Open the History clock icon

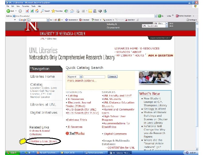tap(66, 11)
